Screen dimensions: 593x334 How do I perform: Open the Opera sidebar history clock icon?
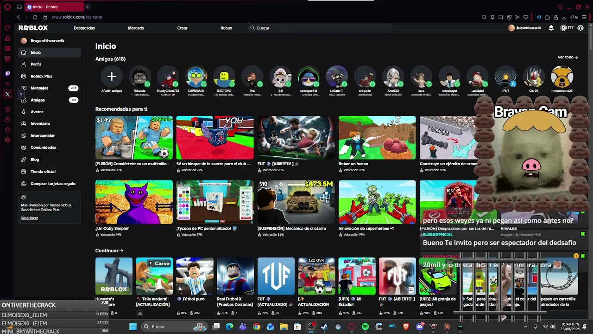click(x=7, y=120)
